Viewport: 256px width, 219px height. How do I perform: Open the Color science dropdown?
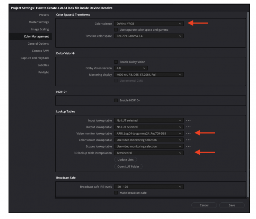pyautogui.click(x=149, y=24)
